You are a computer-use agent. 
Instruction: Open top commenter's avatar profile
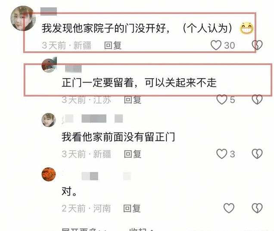[x=23, y=18]
